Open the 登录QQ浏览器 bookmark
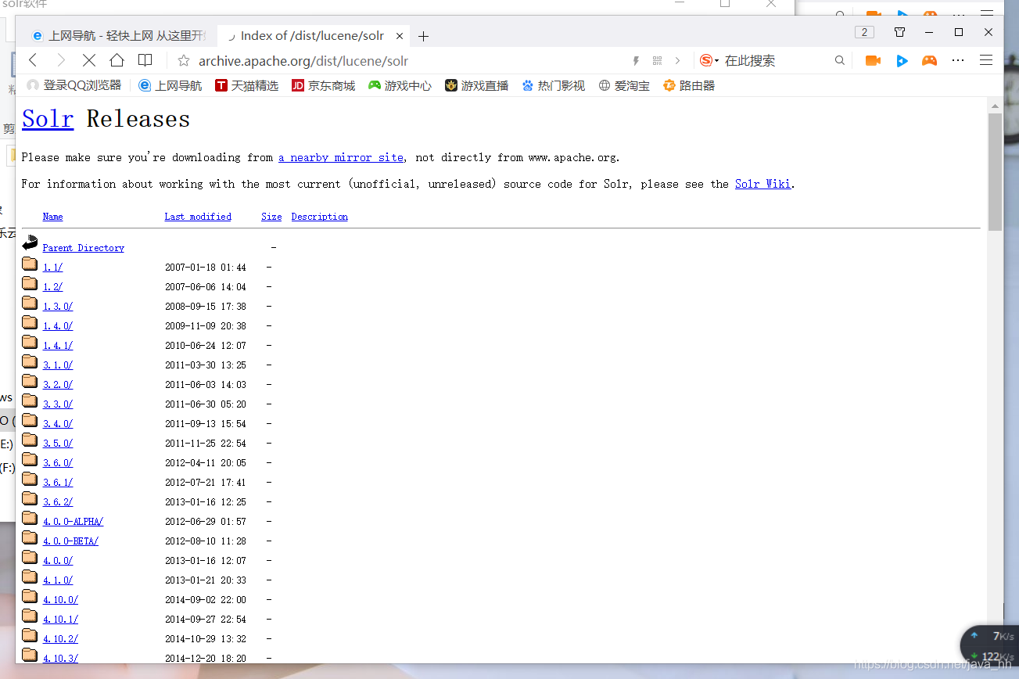This screenshot has width=1019, height=679. [74, 85]
